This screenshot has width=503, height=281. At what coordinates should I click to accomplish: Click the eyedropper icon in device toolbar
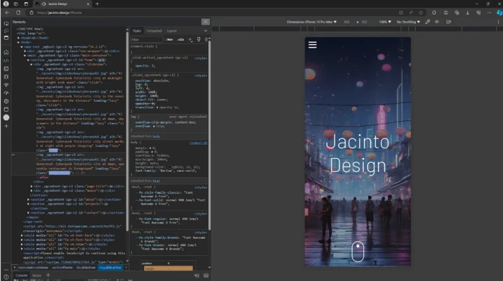click(x=428, y=22)
